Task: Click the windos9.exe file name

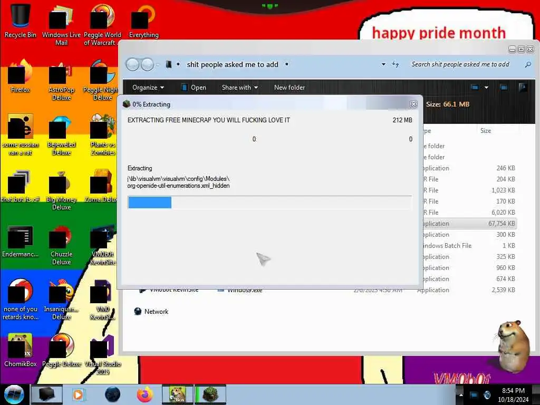Action: pyautogui.click(x=245, y=291)
